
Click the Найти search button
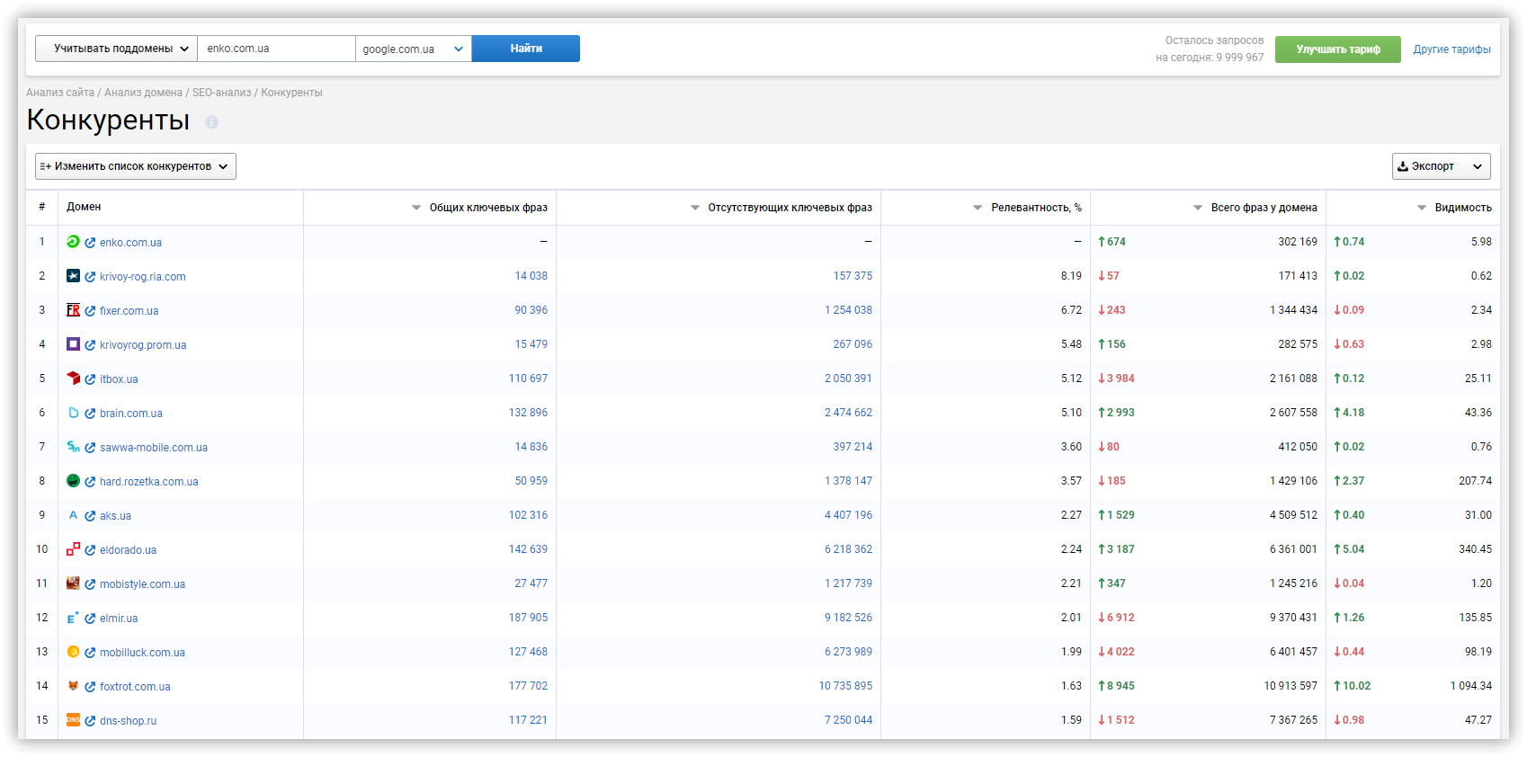[x=526, y=49]
